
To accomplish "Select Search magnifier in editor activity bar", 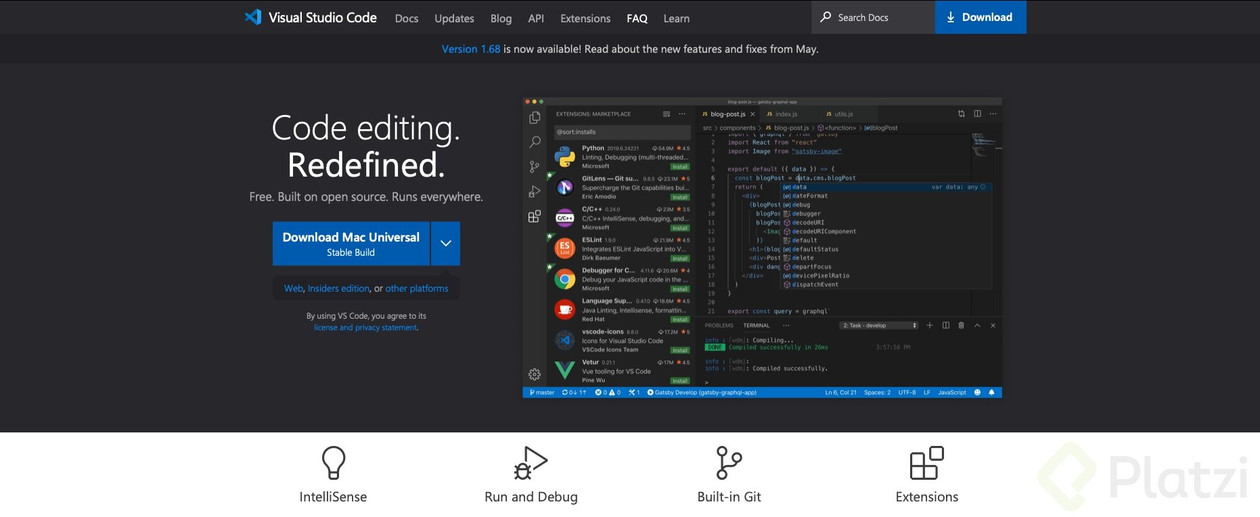I will pos(535,142).
